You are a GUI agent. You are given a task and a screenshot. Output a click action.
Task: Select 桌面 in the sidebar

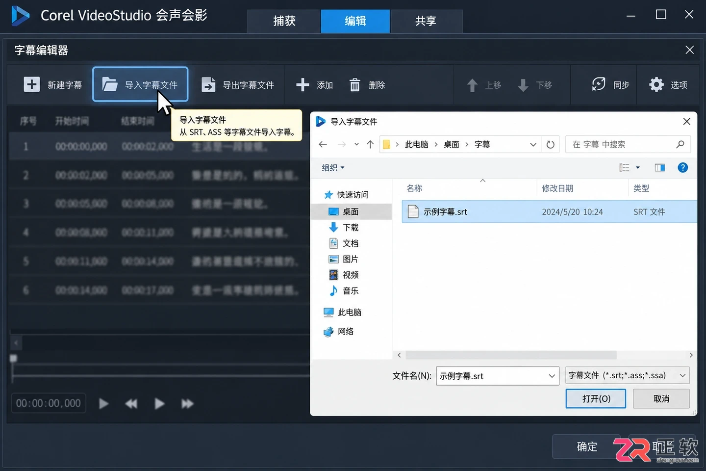(x=351, y=211)
